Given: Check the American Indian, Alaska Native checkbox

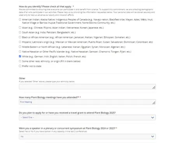Looking at the screenshot, I should pos(20,19).
